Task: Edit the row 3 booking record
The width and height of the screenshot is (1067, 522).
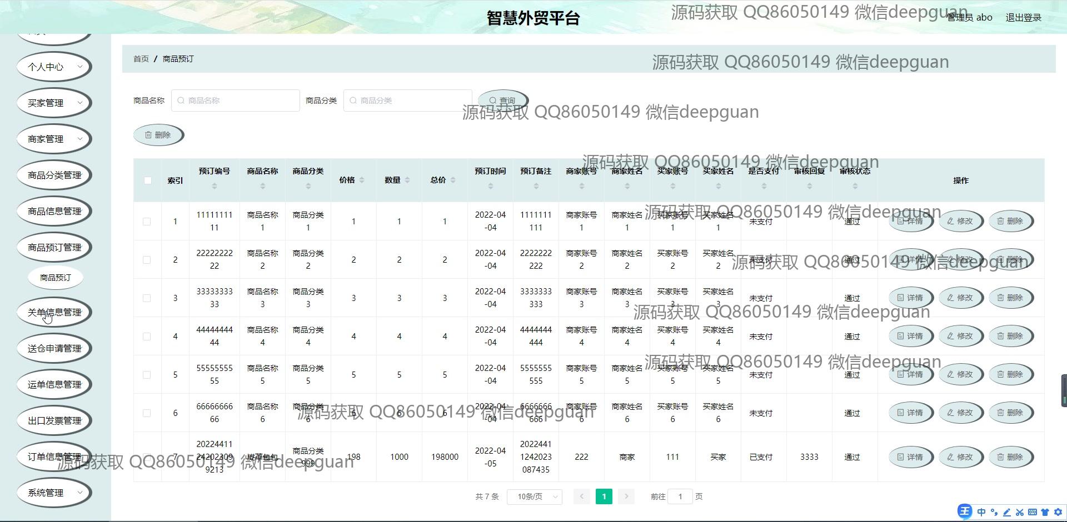Action: tap(960, 298)
